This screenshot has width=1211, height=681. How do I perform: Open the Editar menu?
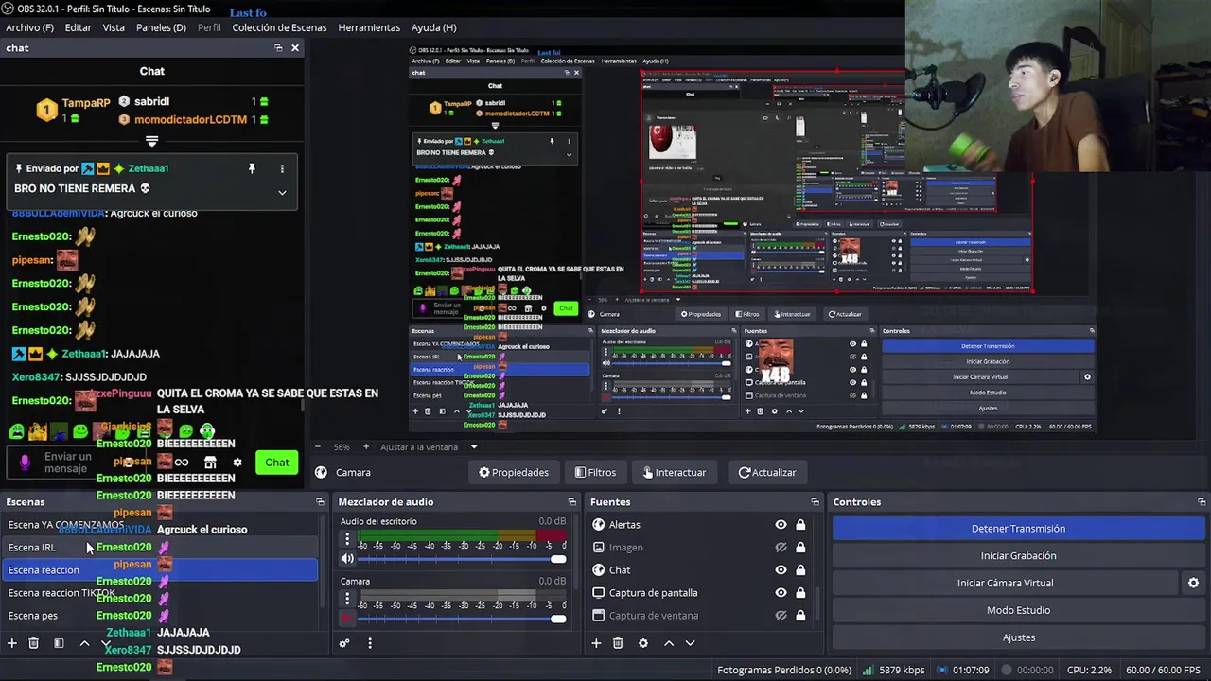[78, 27]
